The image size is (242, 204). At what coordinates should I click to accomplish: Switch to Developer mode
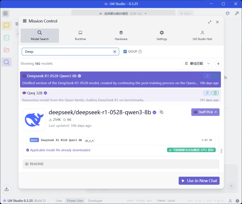[95, 201]
